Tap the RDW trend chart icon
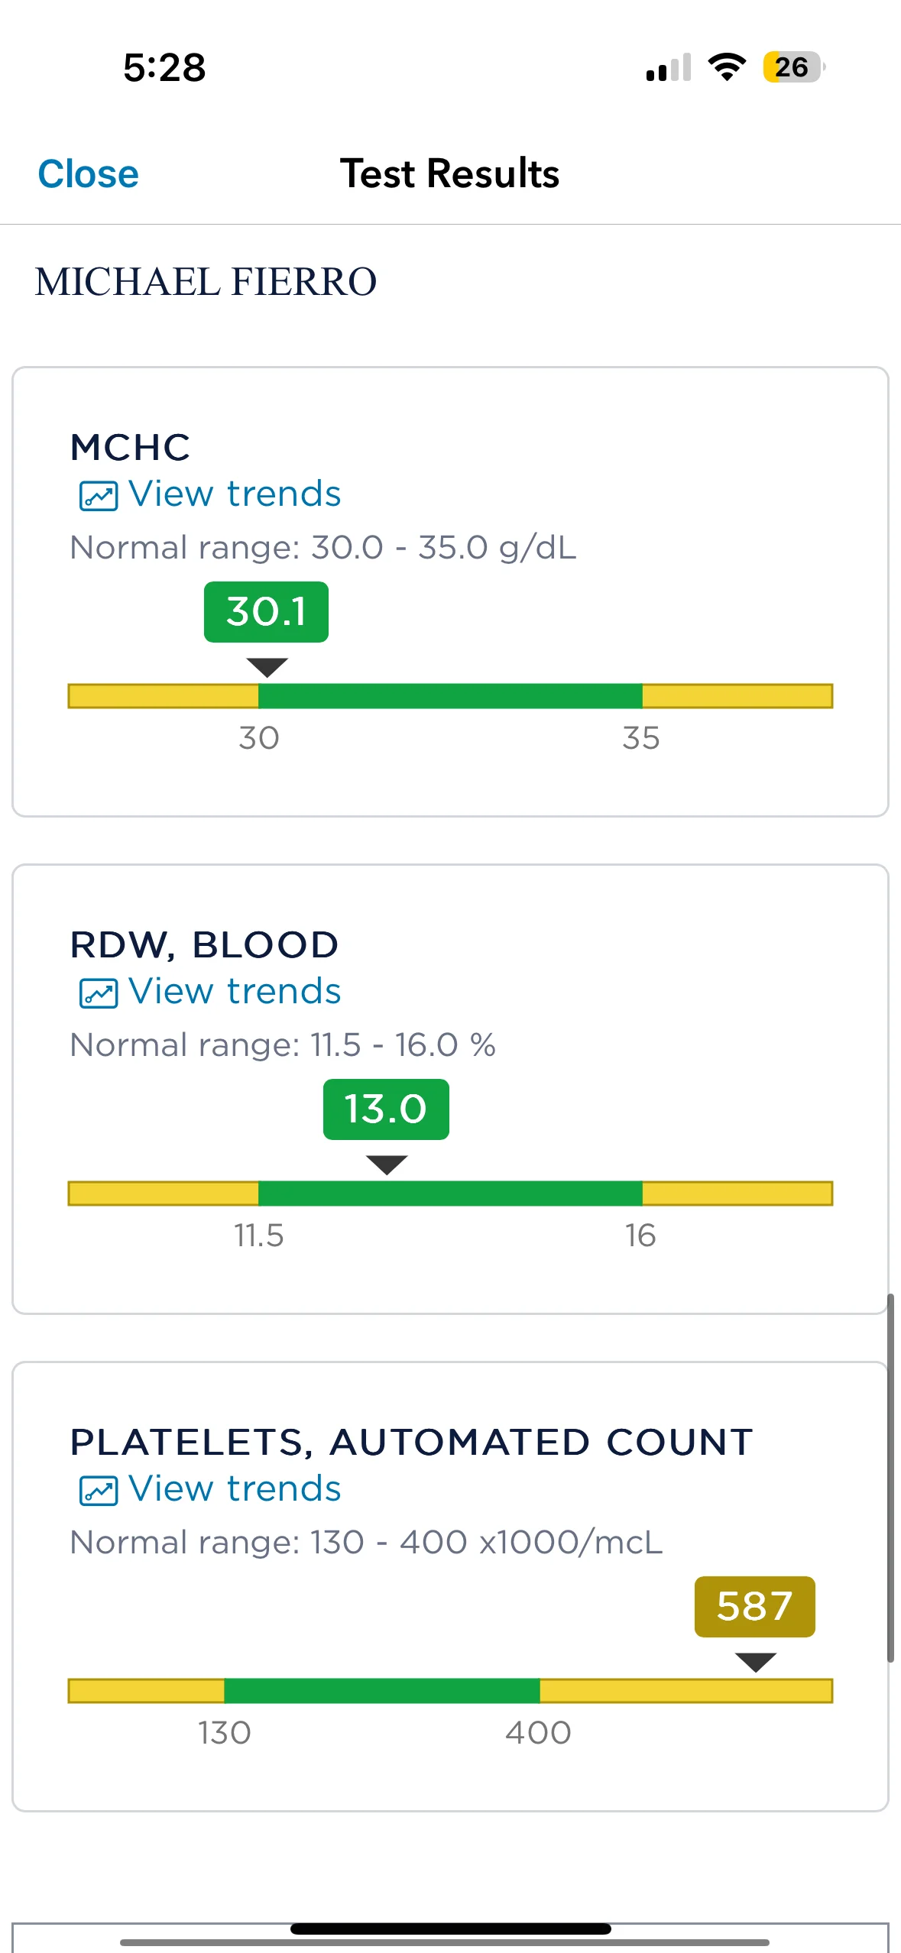This screenshot has width=901, height=1953. pos(99,993)
